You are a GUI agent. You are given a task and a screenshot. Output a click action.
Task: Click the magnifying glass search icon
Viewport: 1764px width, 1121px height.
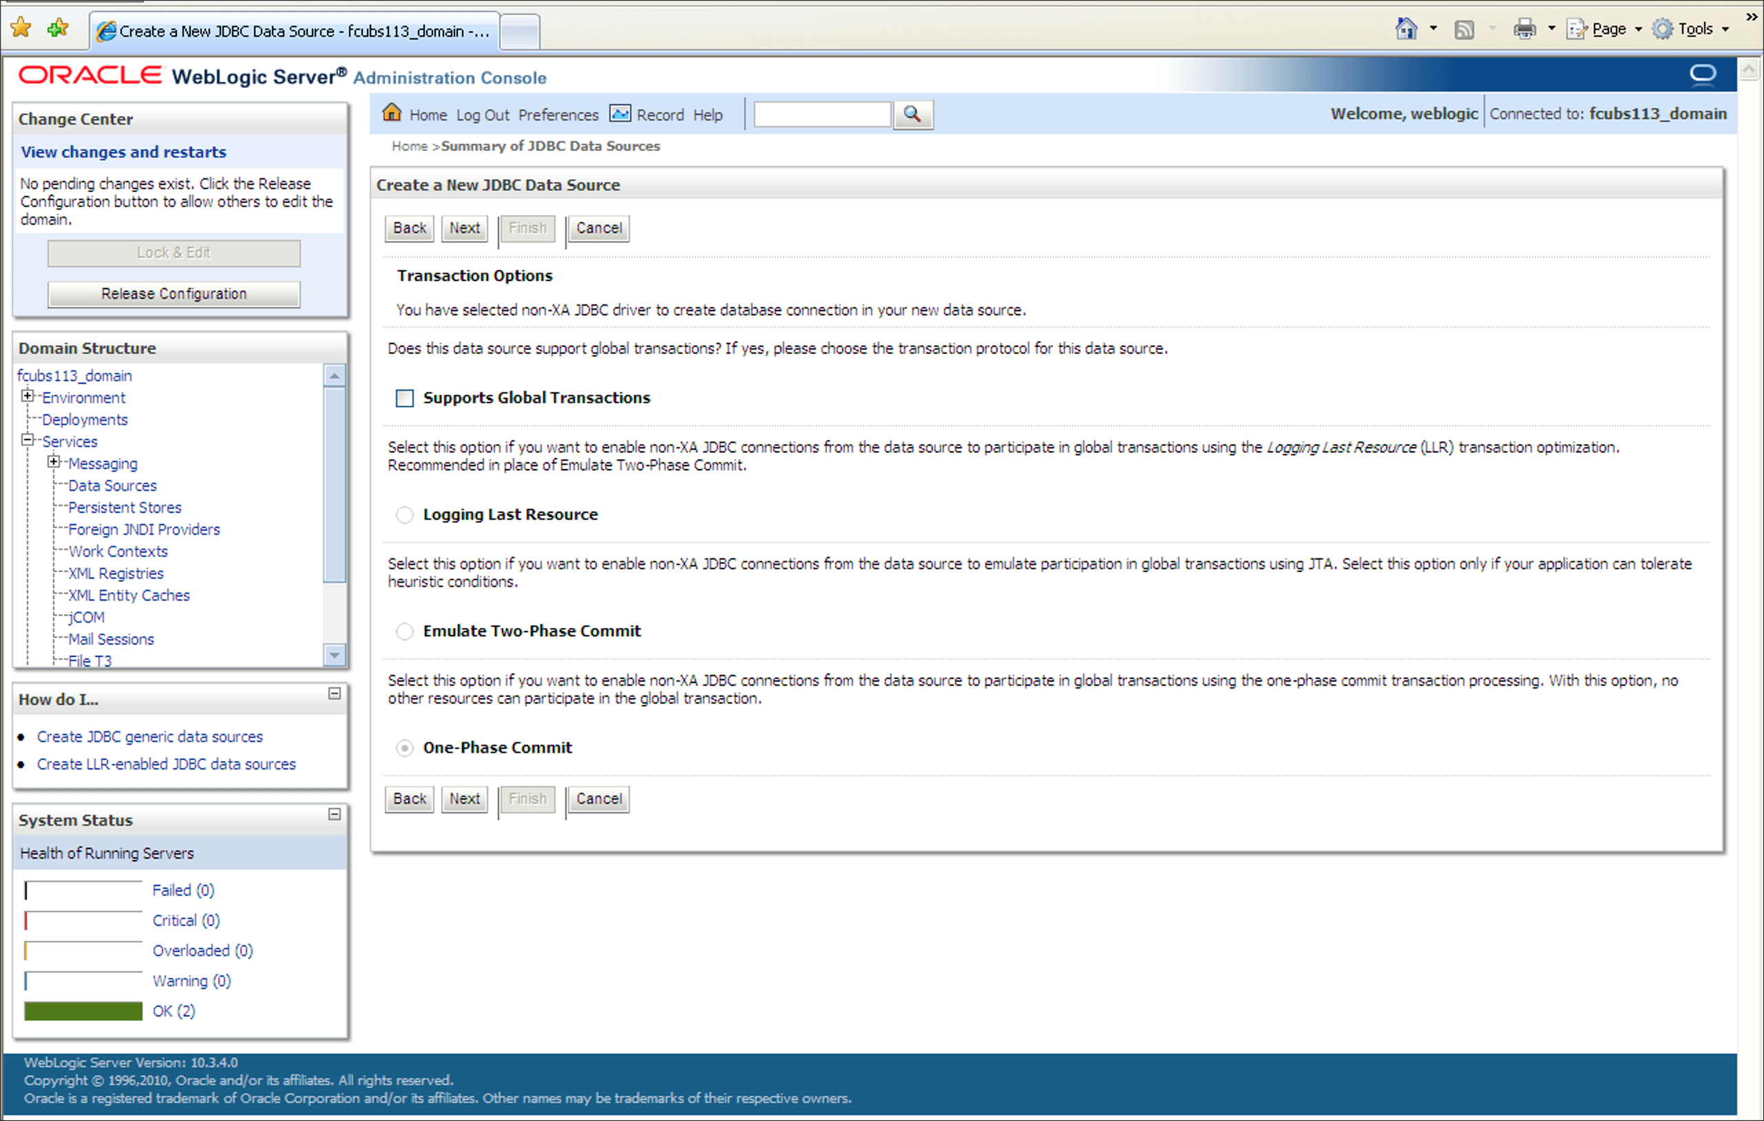click(912, 114)
